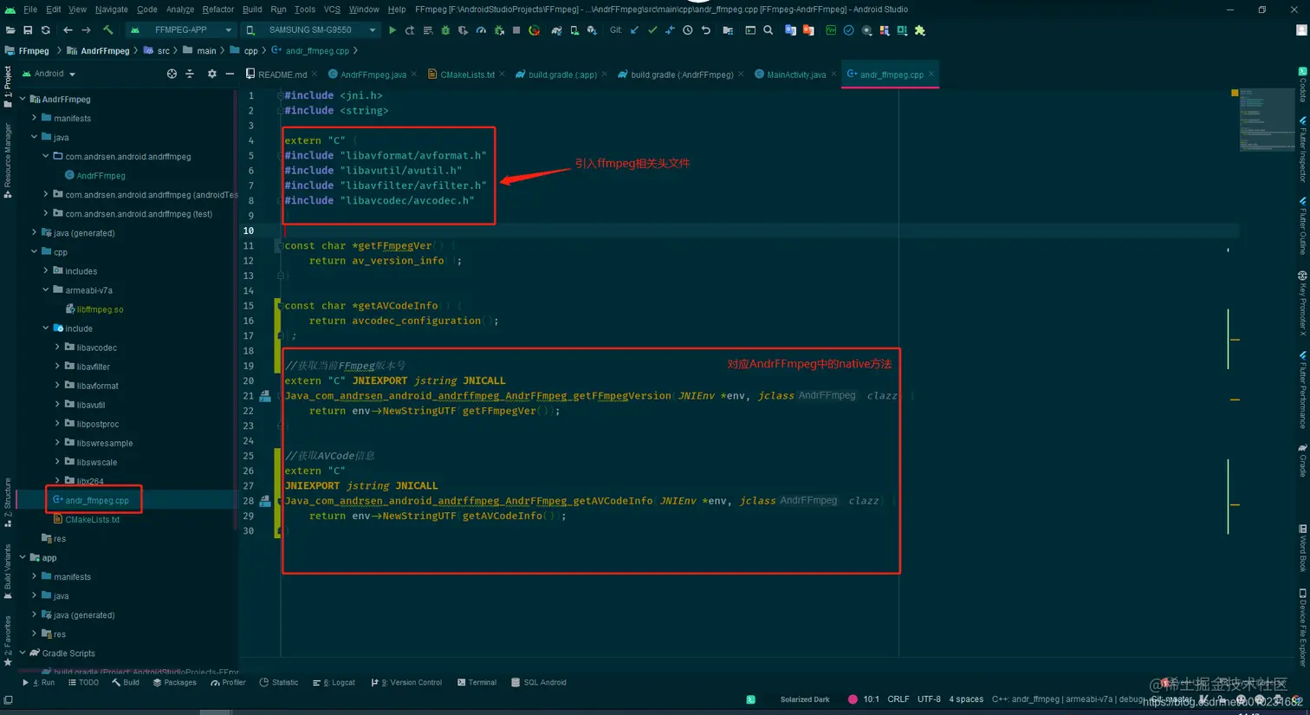The width and height of the screenshot is (1310, 715).
Task: Click the gutter icon at line 28
Action: coord(265,501)
